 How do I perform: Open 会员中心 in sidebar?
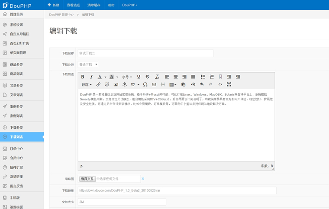pos(22,158)
